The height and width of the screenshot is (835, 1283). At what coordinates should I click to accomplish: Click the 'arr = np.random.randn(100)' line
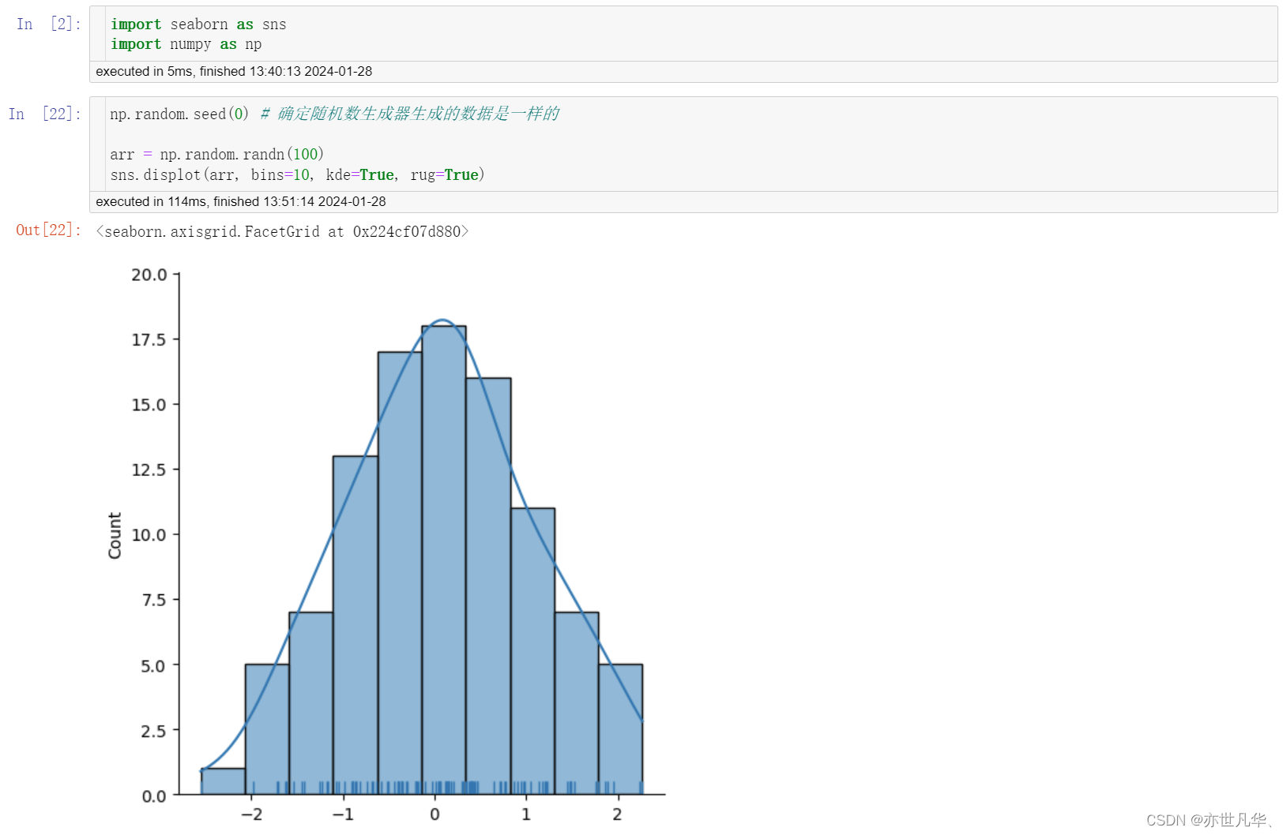pos(217,154)
